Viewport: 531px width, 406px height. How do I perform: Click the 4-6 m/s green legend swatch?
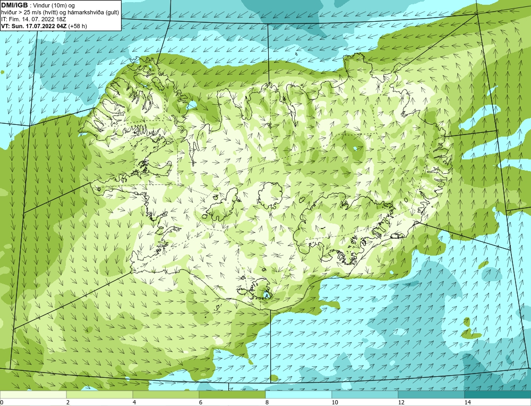click(166, 394)
